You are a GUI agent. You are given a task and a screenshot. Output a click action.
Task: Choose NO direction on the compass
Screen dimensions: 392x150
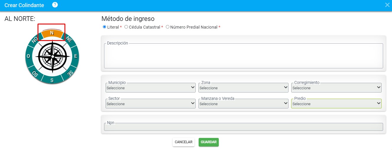[35, 39]
